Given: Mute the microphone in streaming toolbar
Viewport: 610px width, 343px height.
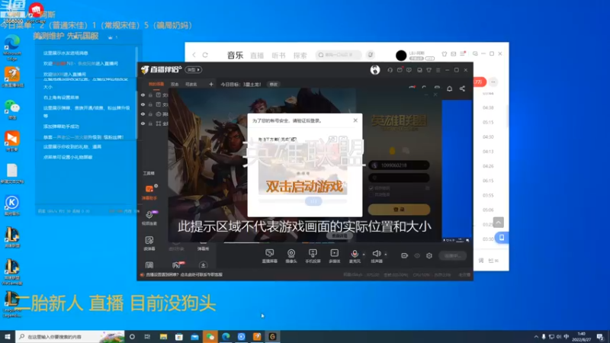Looking at the screenshot, I should (x=355, y=256).
